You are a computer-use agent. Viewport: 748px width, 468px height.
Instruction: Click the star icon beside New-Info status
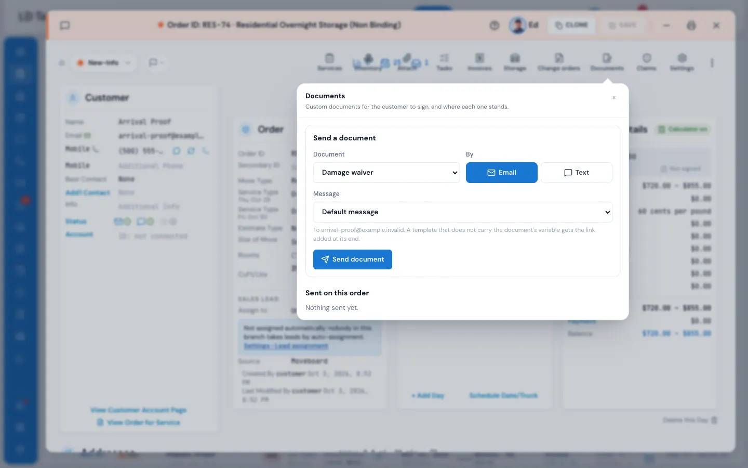pyautogui.click(x=62, y=63)
